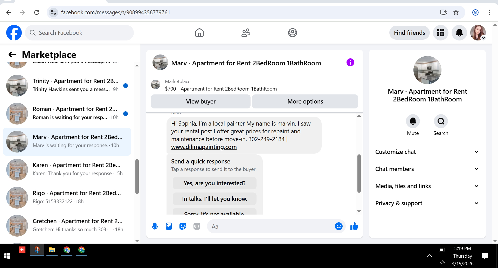Screen dimensions: 498x268
Task: Click the clock showing 5:19 PM
Action: coord(462,249)
